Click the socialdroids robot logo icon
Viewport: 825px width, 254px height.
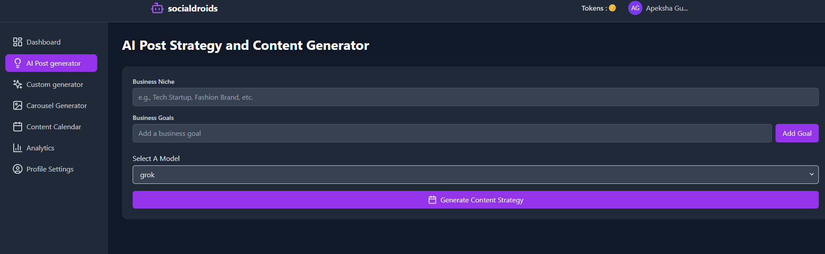point(157,8)
